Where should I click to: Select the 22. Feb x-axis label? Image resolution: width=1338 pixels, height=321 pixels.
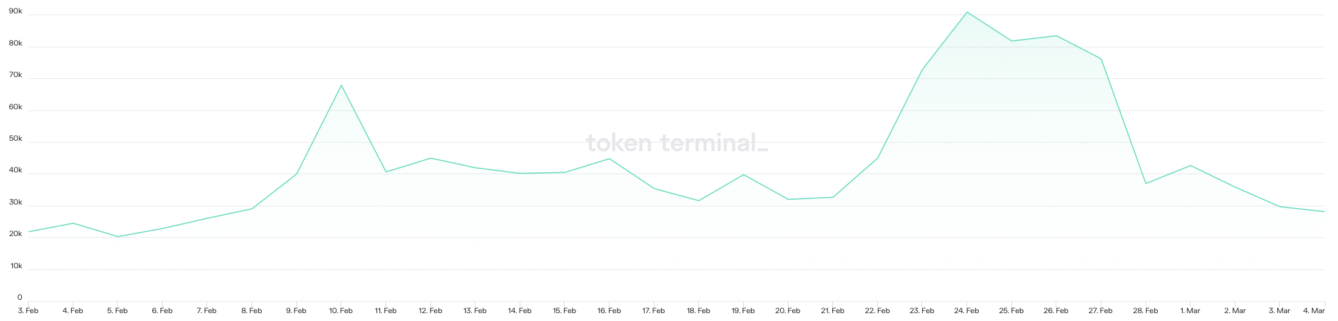tap(877, 311)
